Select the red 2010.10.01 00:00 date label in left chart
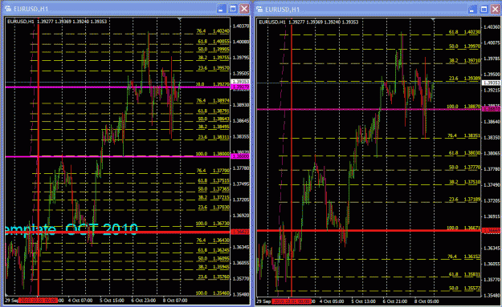This screenshot has height=307, width=502. pos(38,301)
